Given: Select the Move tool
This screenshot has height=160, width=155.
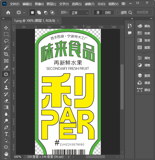Looking at the screenshot, I should [x=6, y=28].
